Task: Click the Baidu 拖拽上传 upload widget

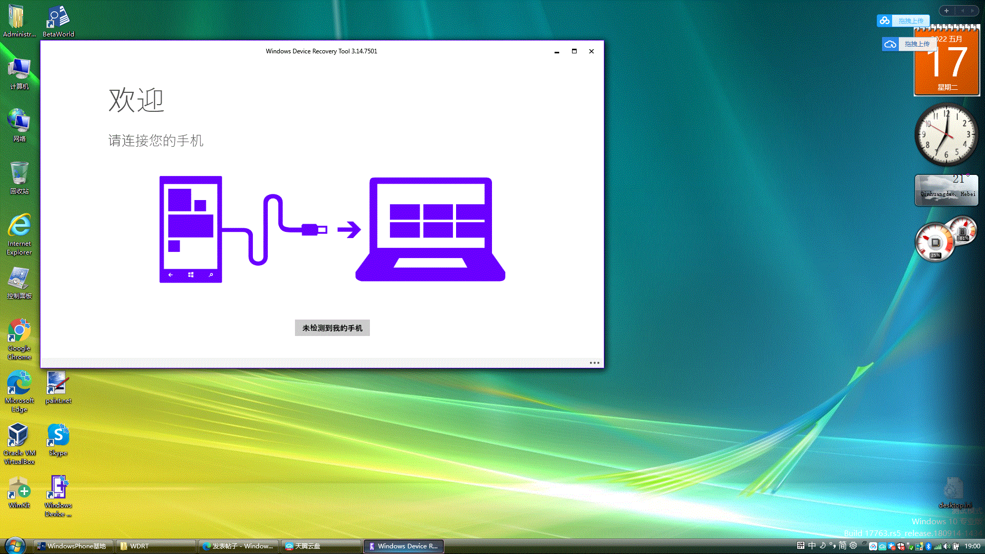Action: 903,21
